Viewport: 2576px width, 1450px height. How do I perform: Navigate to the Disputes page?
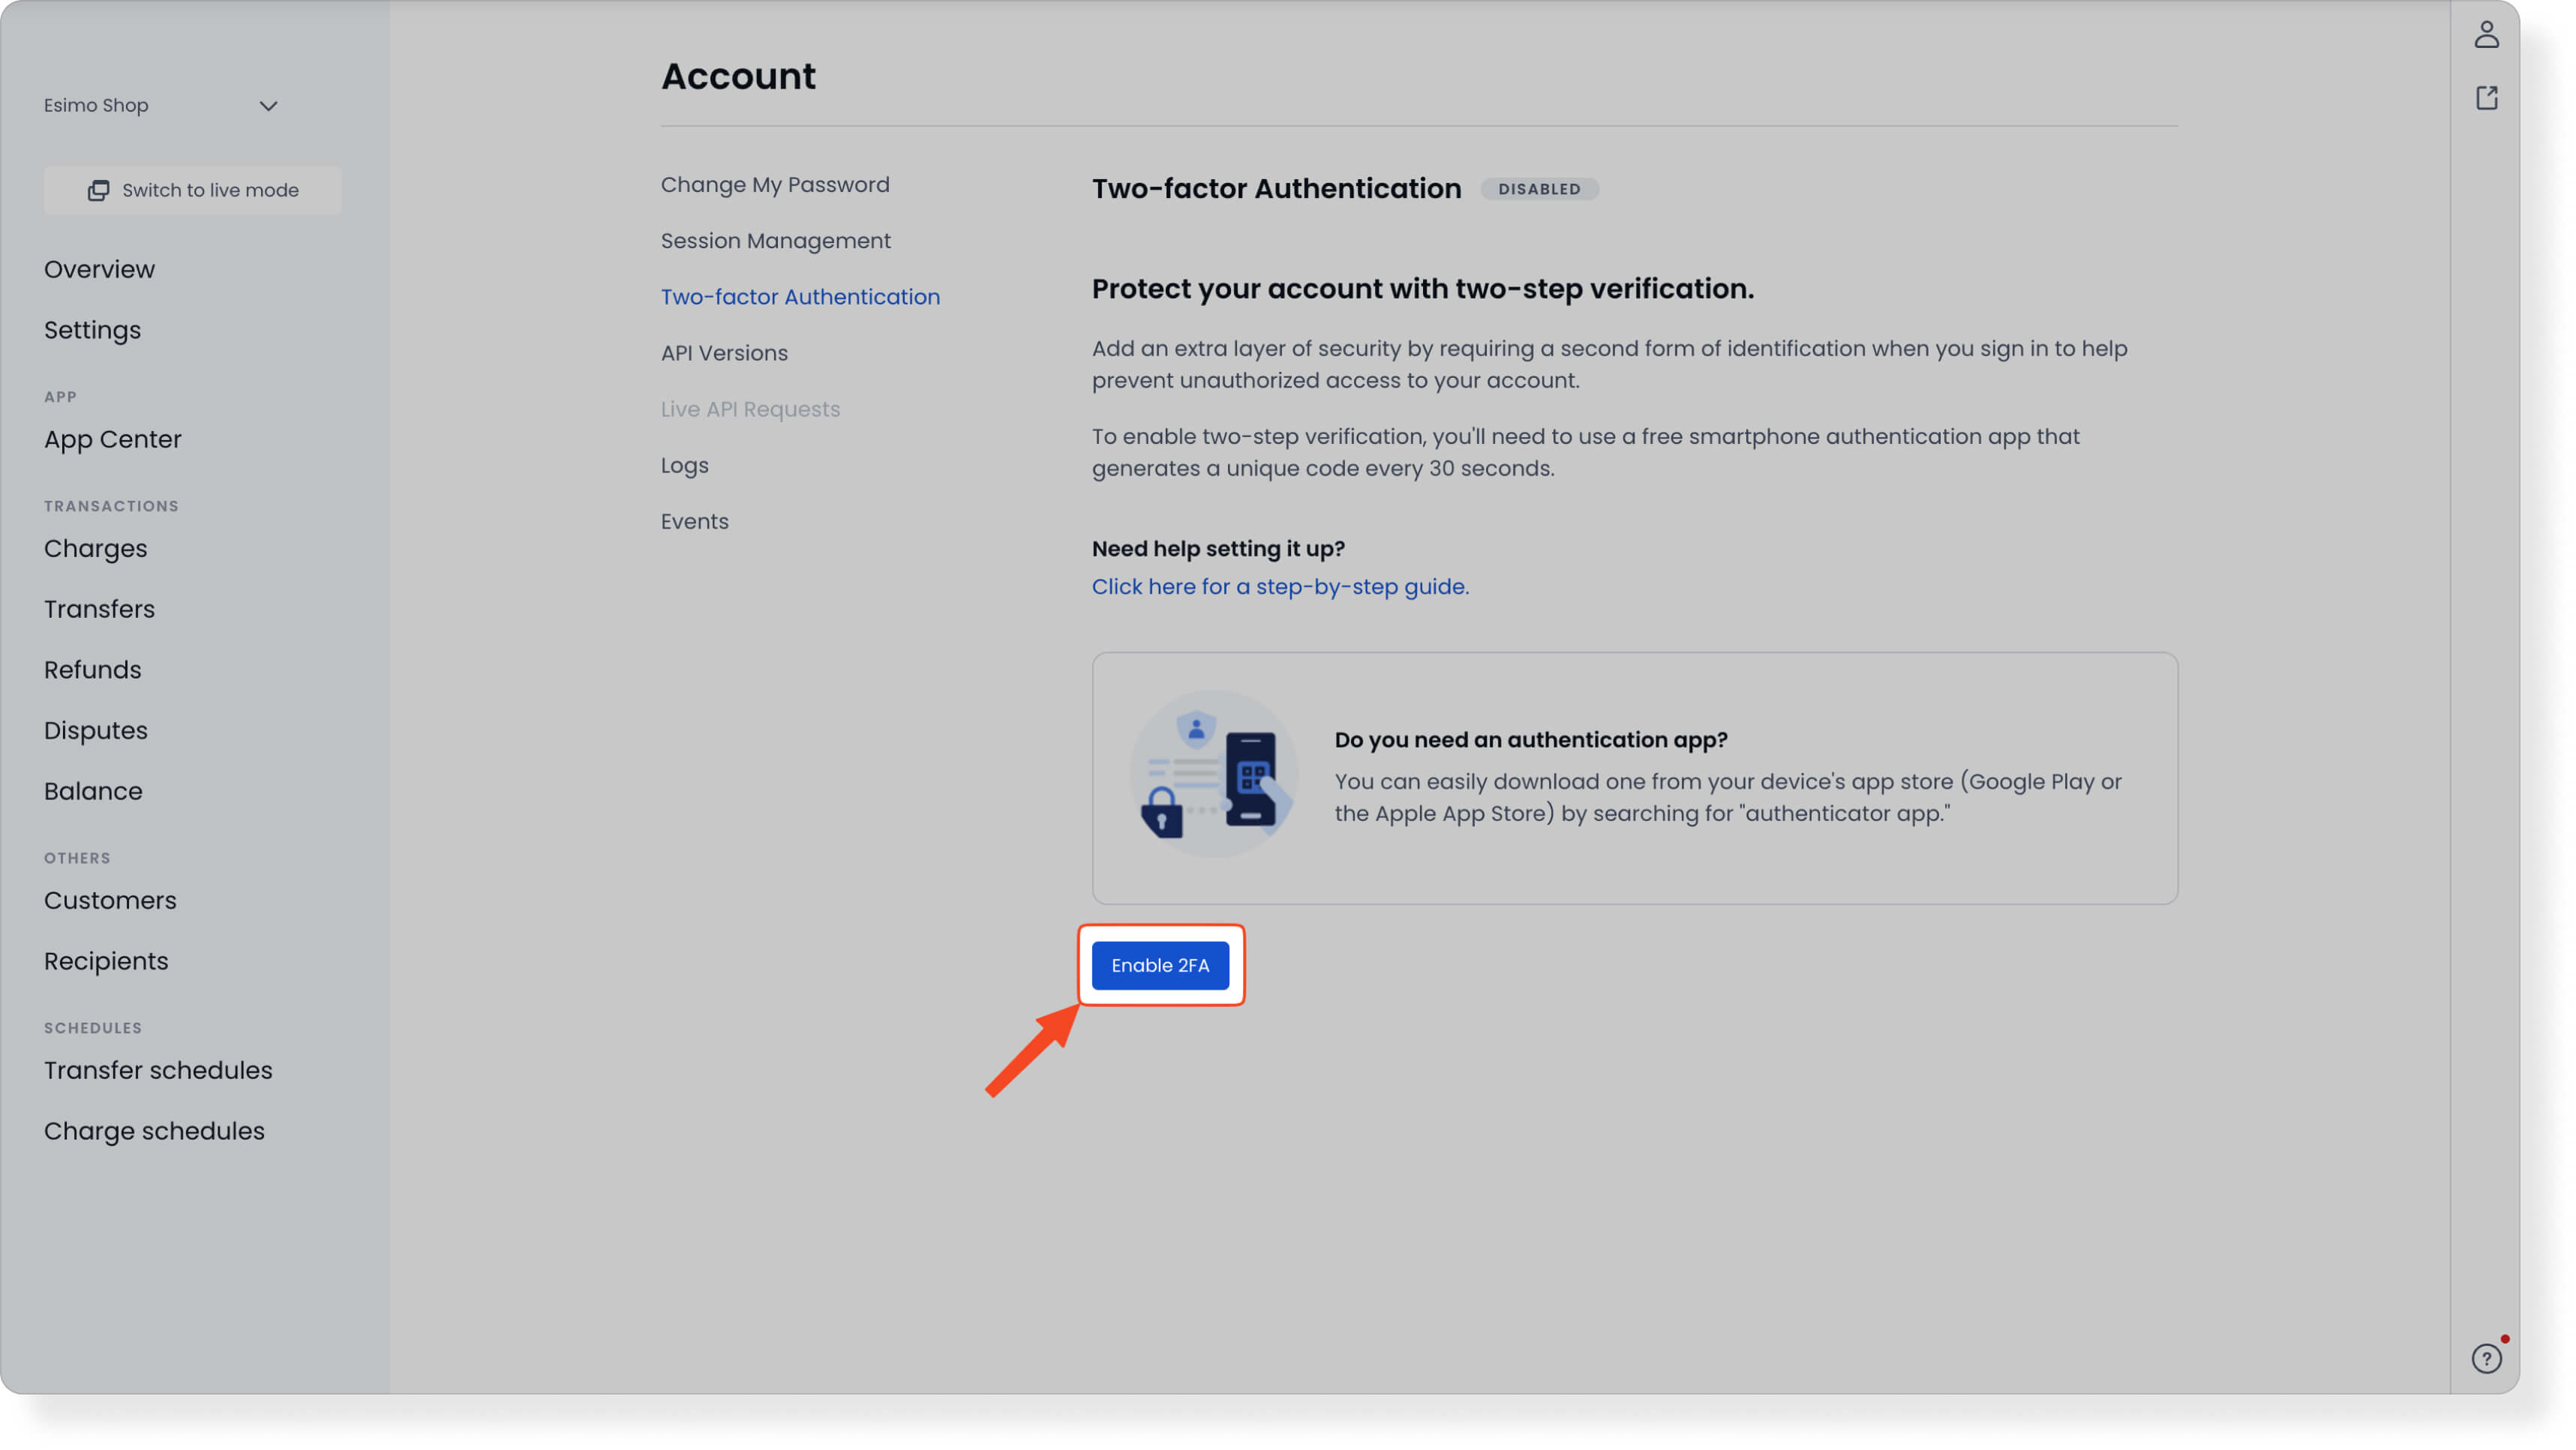coord(95,729)
